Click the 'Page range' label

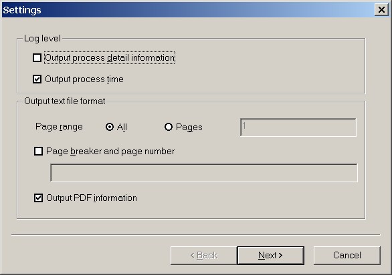pyautogui.click(x=59, y=127)
